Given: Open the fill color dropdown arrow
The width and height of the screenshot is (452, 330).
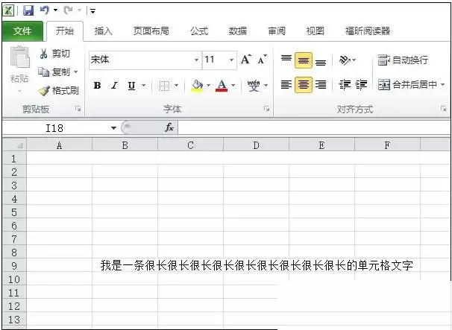Looking at the screenshot, I should (208, 86).
